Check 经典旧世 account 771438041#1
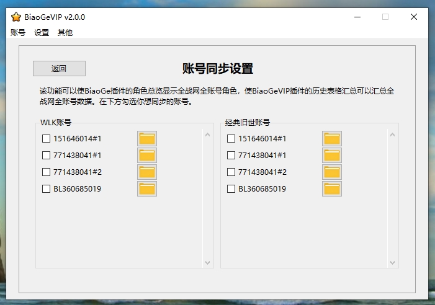This screenshot has height=305, width=435. click(x=231, y=156)
